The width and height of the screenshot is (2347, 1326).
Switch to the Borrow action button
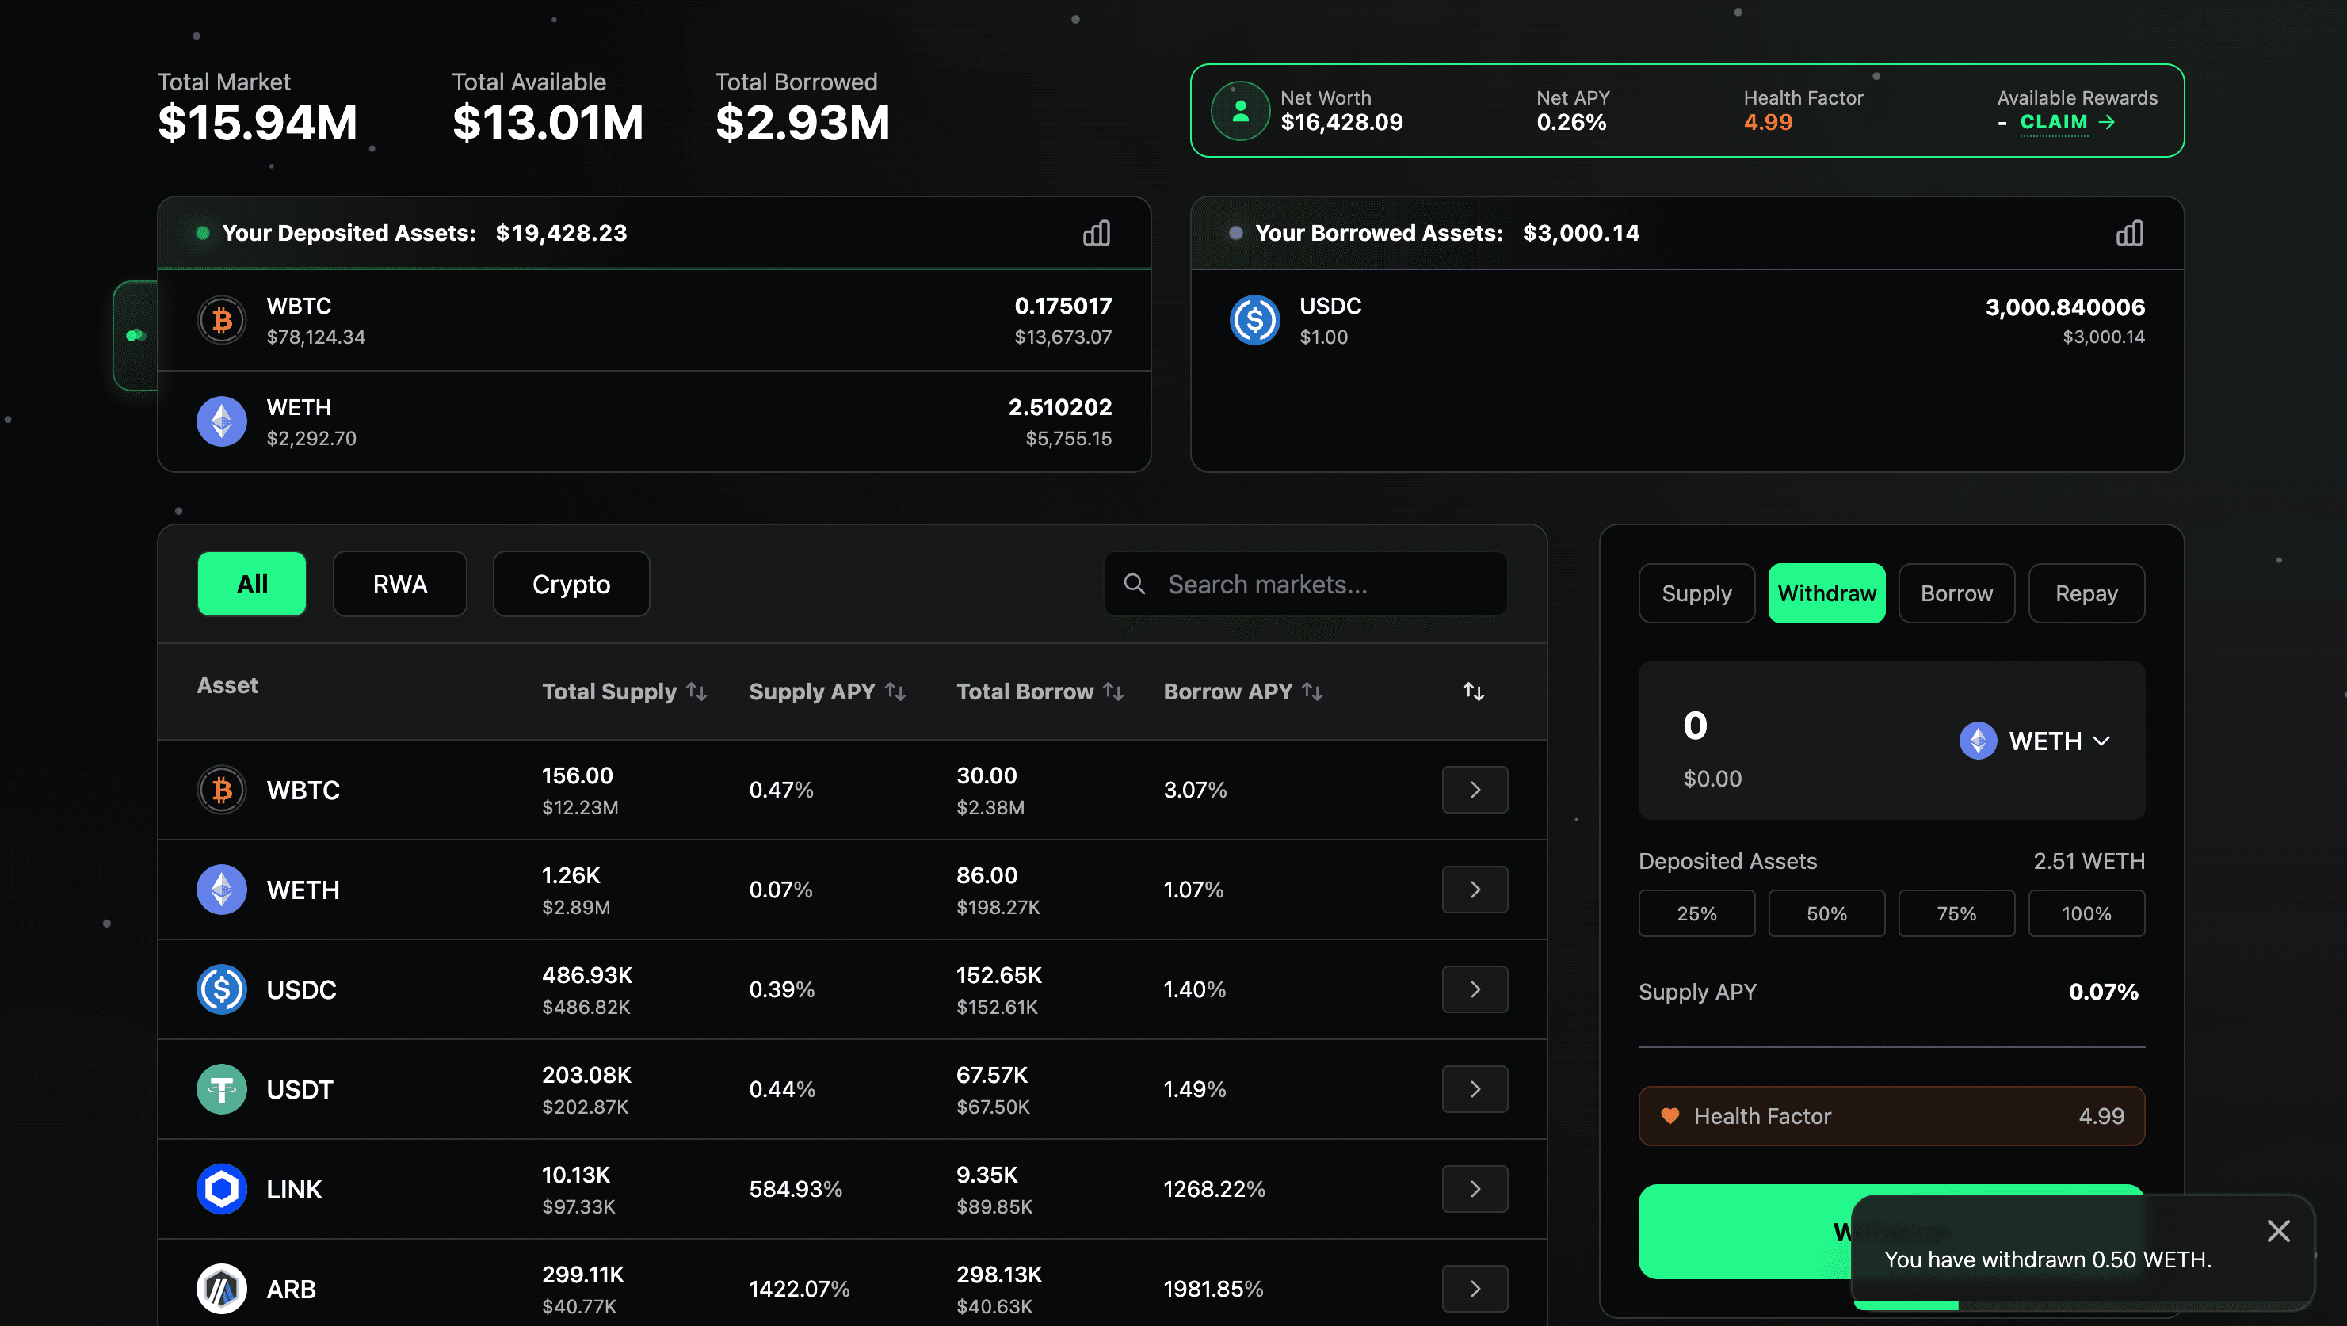coord(1956,593)
